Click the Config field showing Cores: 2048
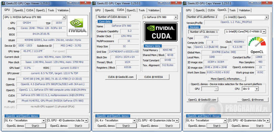Screen dimensions: 274x133 pyautogui.click(x=41, y=28)
